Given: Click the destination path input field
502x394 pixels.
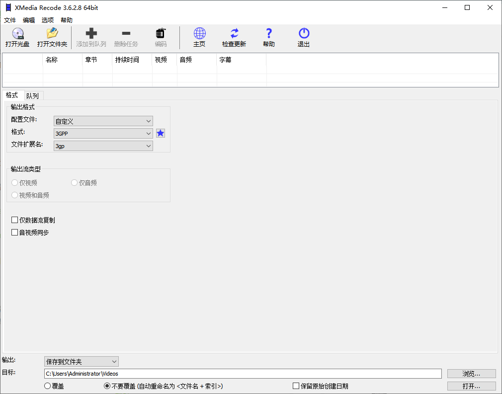Looking at the screenshot, I should [x=243, y=373].
